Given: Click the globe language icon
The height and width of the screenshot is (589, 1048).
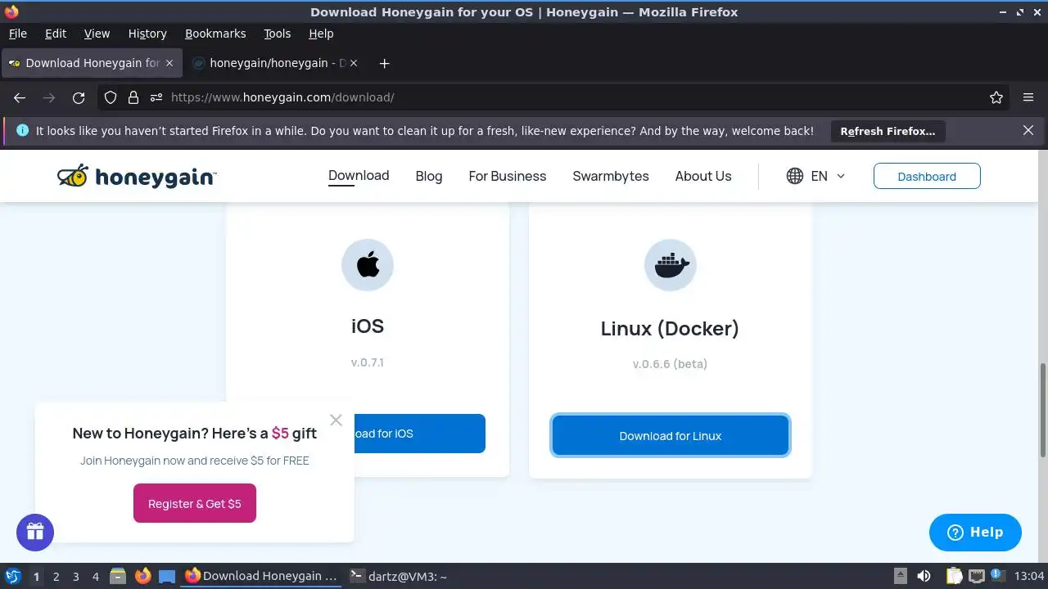Looking at the screenshot, I should 795,176.
